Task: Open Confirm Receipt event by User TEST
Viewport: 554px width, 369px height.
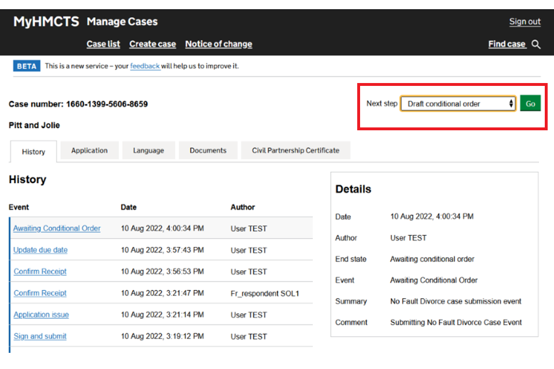Action: 40,272
